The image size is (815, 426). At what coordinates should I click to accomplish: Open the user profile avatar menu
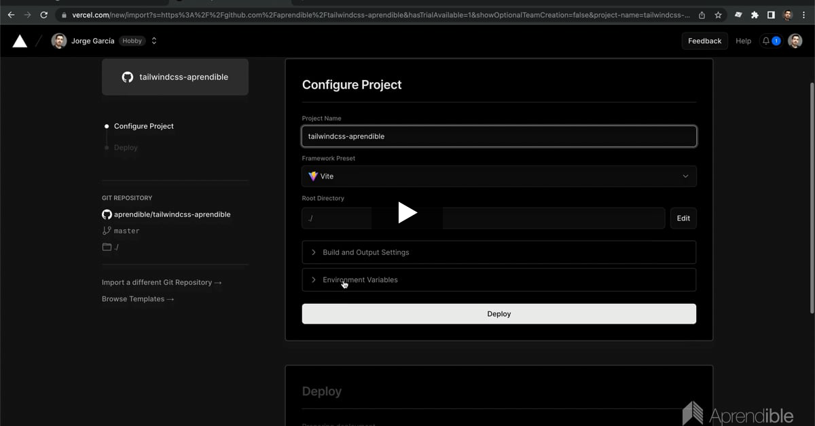(x=795, y=41)
